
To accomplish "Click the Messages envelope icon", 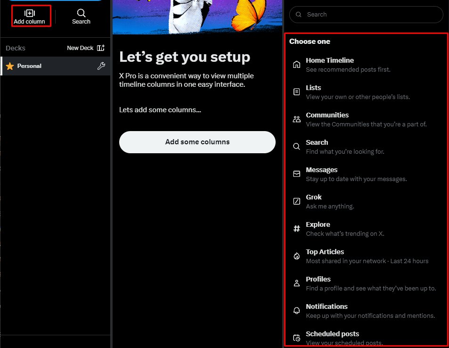I will coord(297,174).
